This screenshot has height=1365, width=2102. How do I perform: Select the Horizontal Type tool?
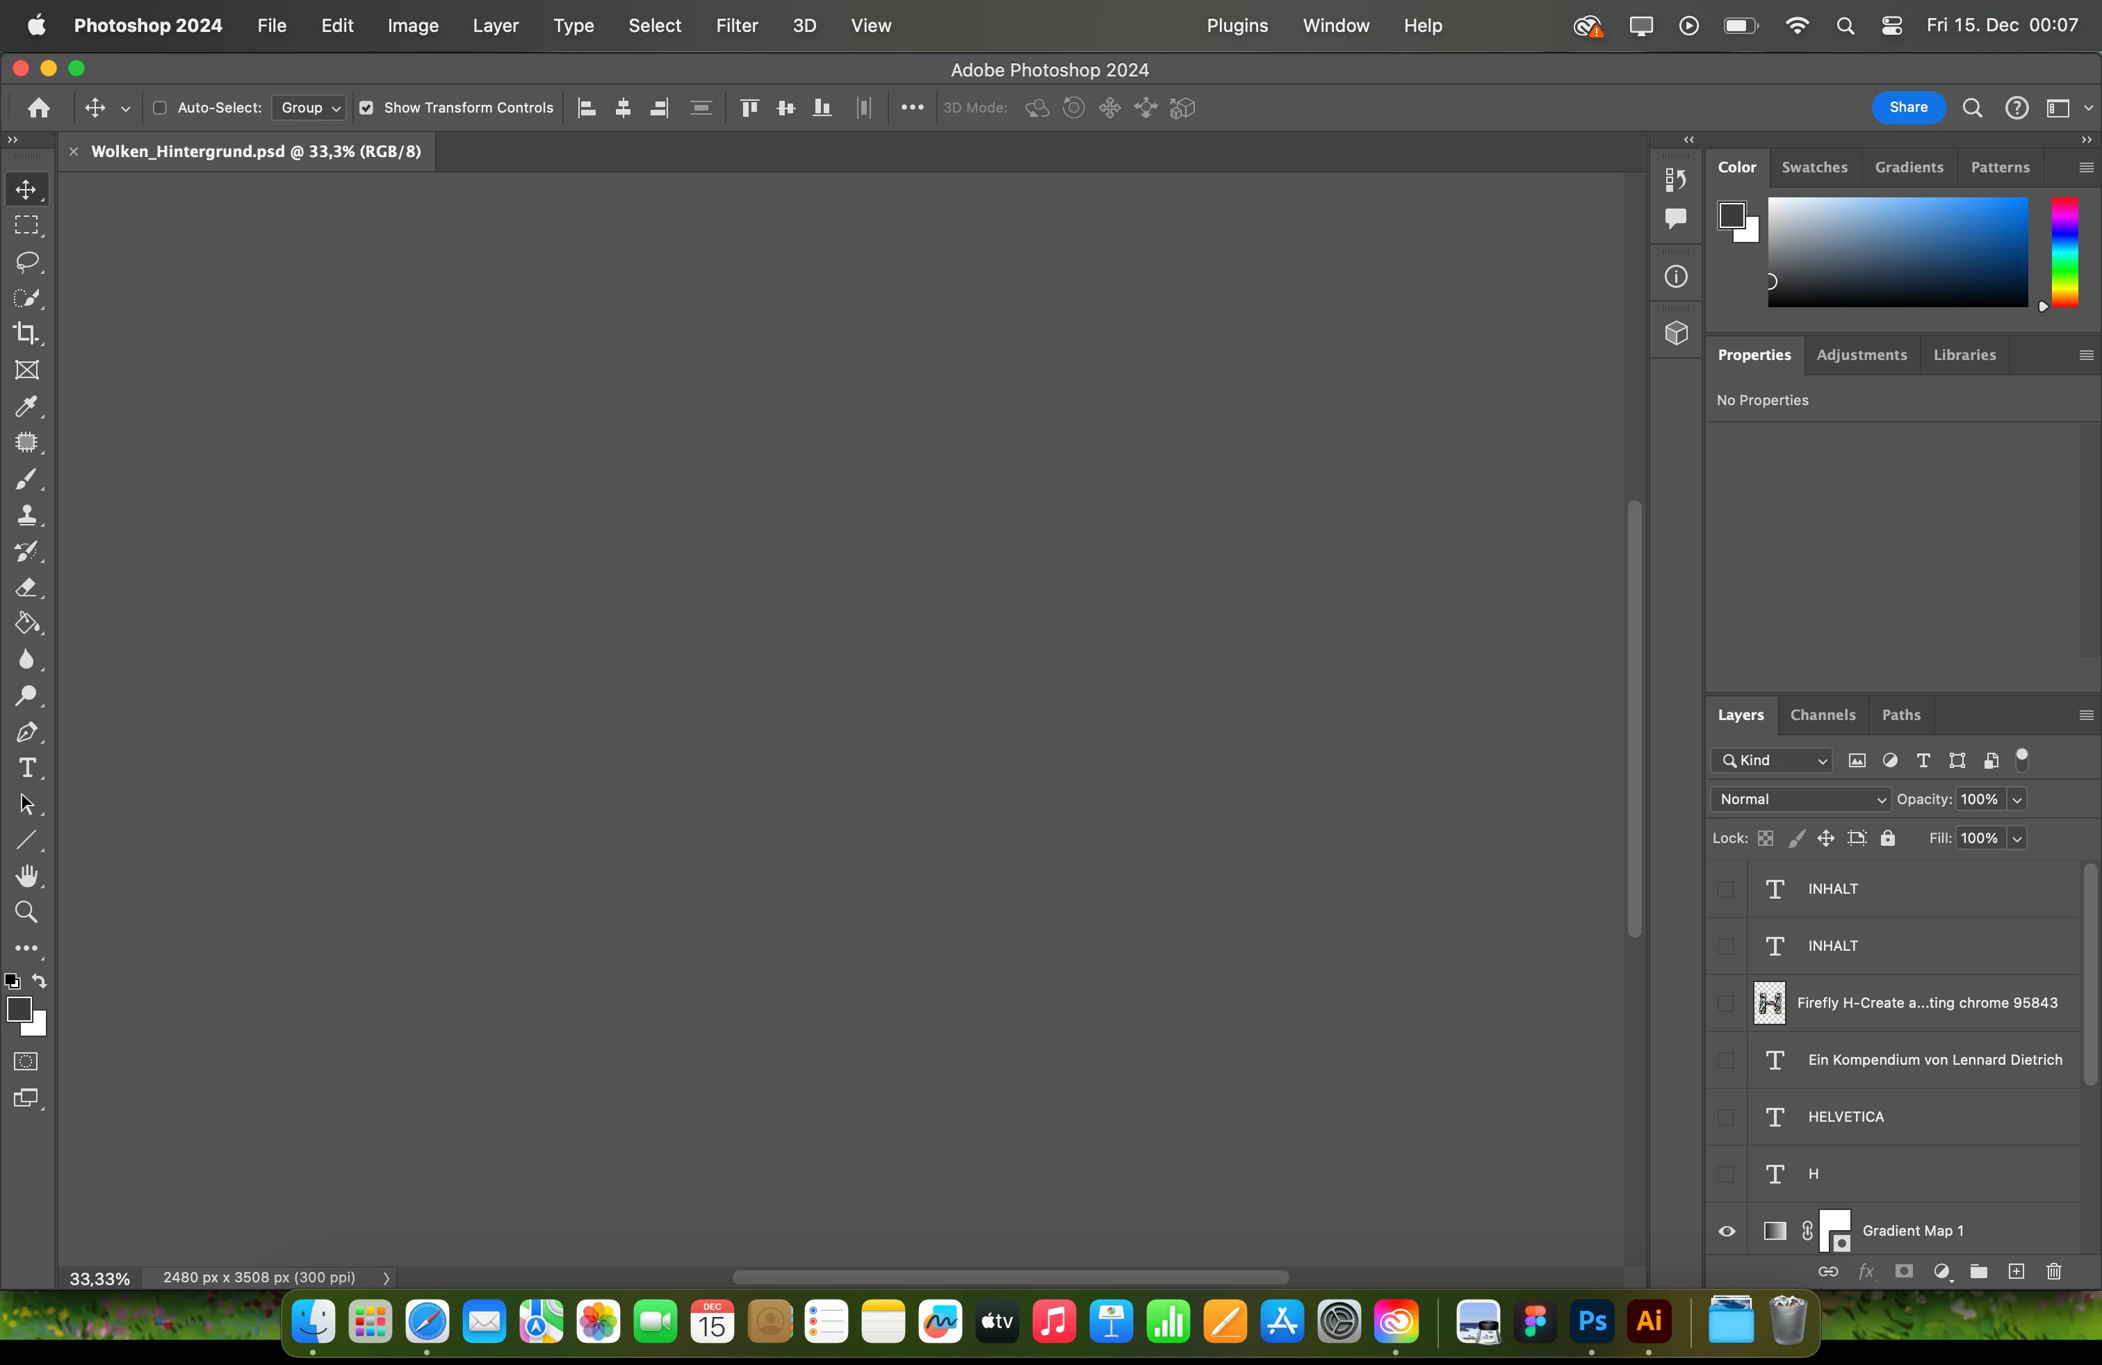pos(27,768)
